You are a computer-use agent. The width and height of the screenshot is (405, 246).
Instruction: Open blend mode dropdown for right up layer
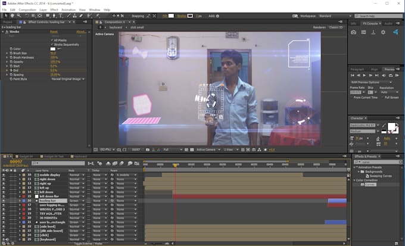(x=76, y=183)
